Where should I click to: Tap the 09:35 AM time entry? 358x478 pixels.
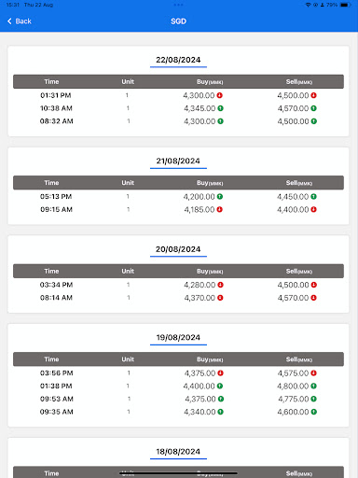57,412
